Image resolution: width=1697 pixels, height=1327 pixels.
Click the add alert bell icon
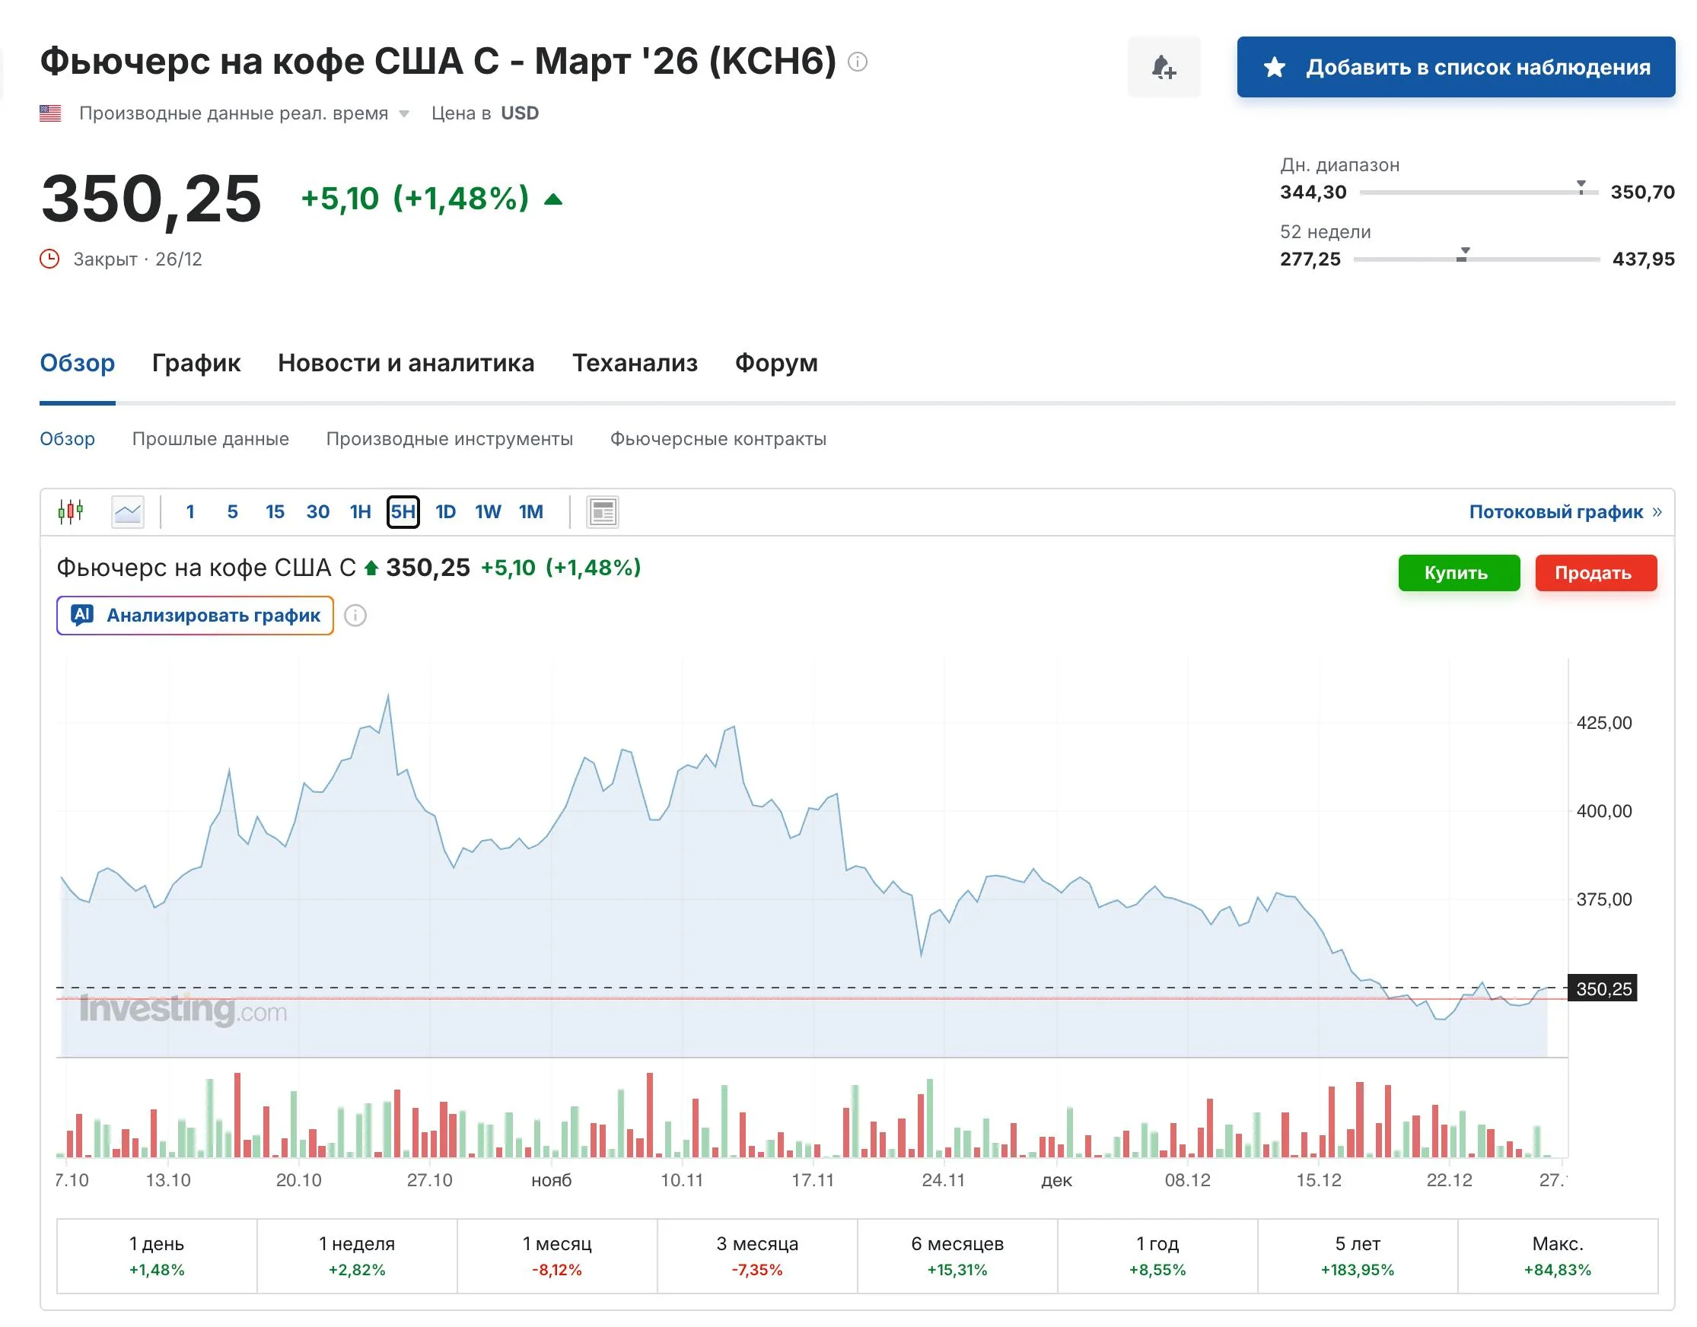coord(1164,67)
